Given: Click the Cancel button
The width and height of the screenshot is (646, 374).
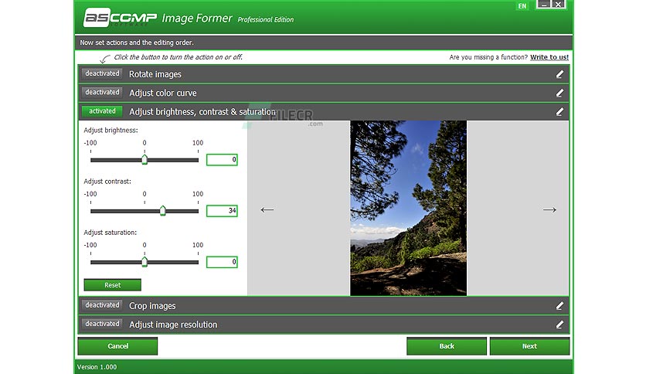Looking at the screenshot, I should click(117, 346).
